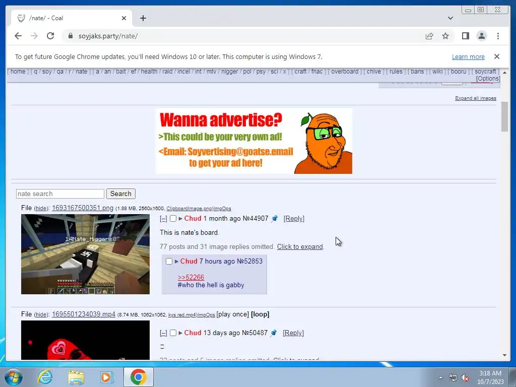
Task: Hide the 1695501234039.mp4 file
Action: (x=41, y=314)
